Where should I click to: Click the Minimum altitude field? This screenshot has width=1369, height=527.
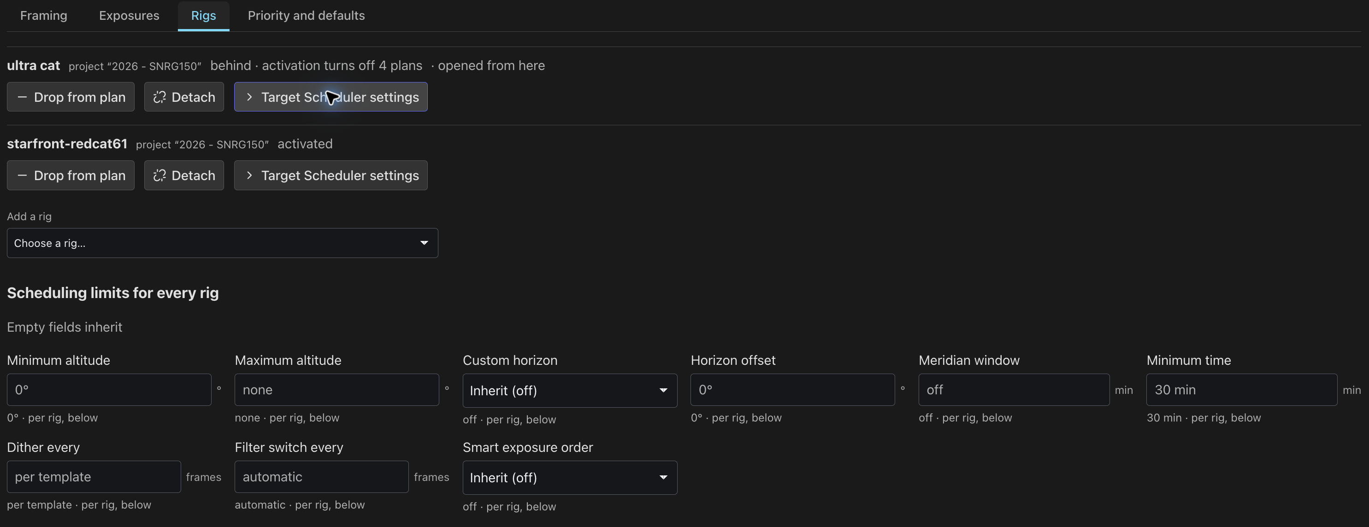(109, 390)
